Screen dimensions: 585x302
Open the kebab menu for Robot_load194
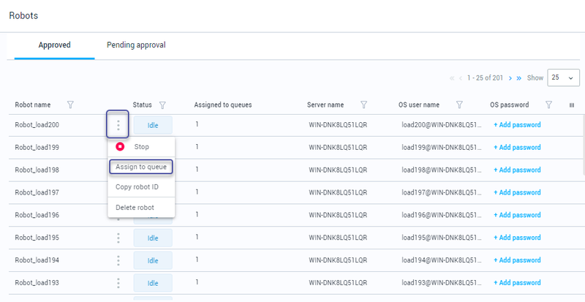coord(118,260)
